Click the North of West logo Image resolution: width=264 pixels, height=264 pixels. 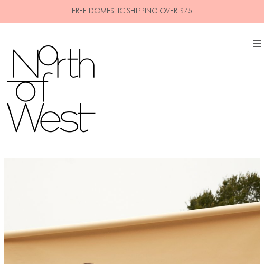click(x=51, y=89)
